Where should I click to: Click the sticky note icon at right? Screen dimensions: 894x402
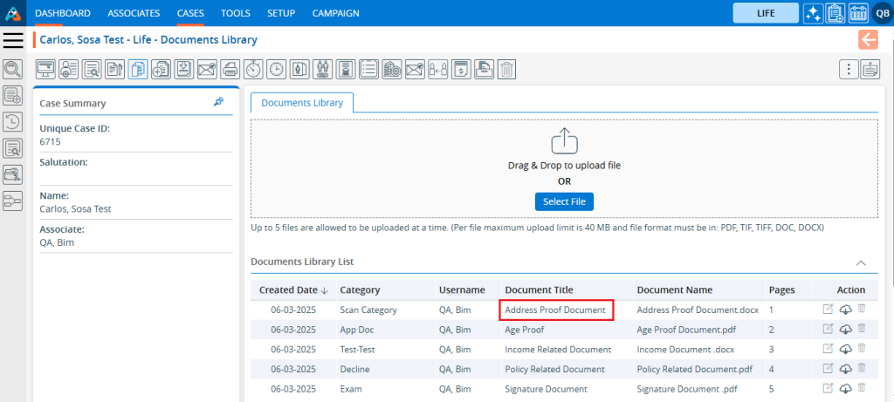[x=870, y=70]
